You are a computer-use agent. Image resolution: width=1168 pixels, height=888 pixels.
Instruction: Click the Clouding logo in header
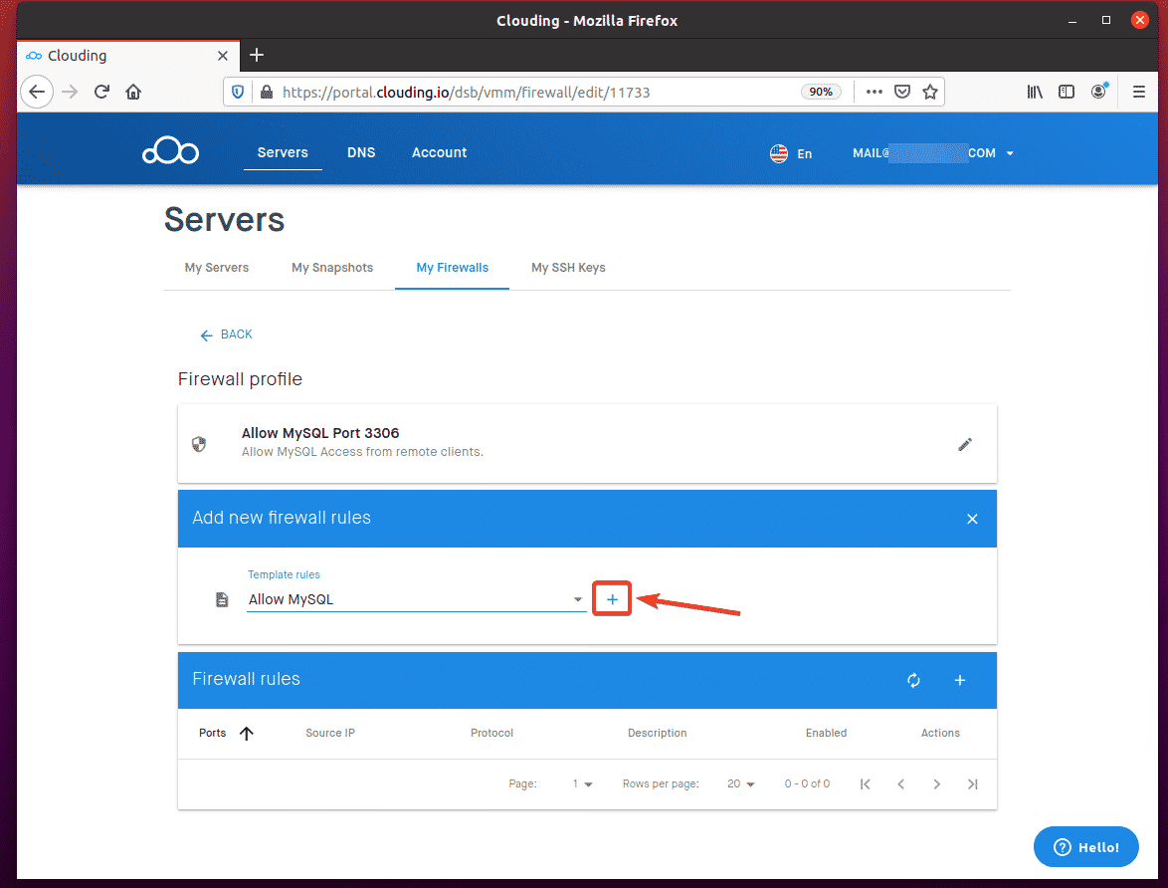tap(170, 152)
